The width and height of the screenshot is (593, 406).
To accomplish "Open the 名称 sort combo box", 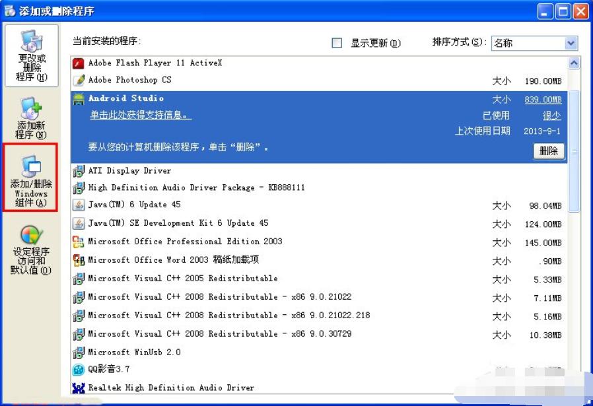I will 535,43.
